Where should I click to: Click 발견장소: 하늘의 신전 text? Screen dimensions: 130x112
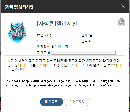(x=52, y=47)
